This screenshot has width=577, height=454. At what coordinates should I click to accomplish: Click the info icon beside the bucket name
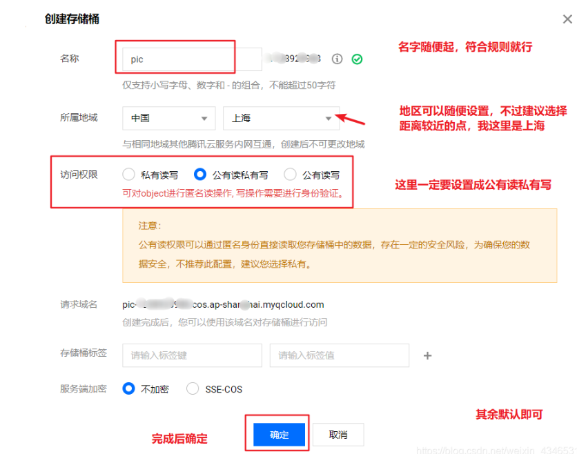point(337,59)
